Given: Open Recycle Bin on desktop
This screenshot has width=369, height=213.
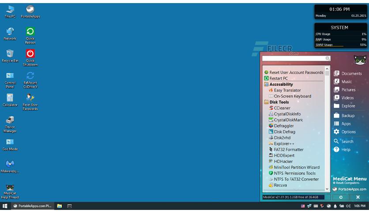Looking at the screenshot, I should click(x=10, y=56).
